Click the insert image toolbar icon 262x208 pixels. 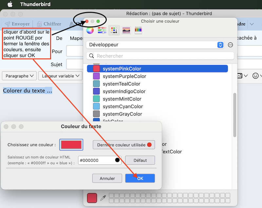coord(239,76)
